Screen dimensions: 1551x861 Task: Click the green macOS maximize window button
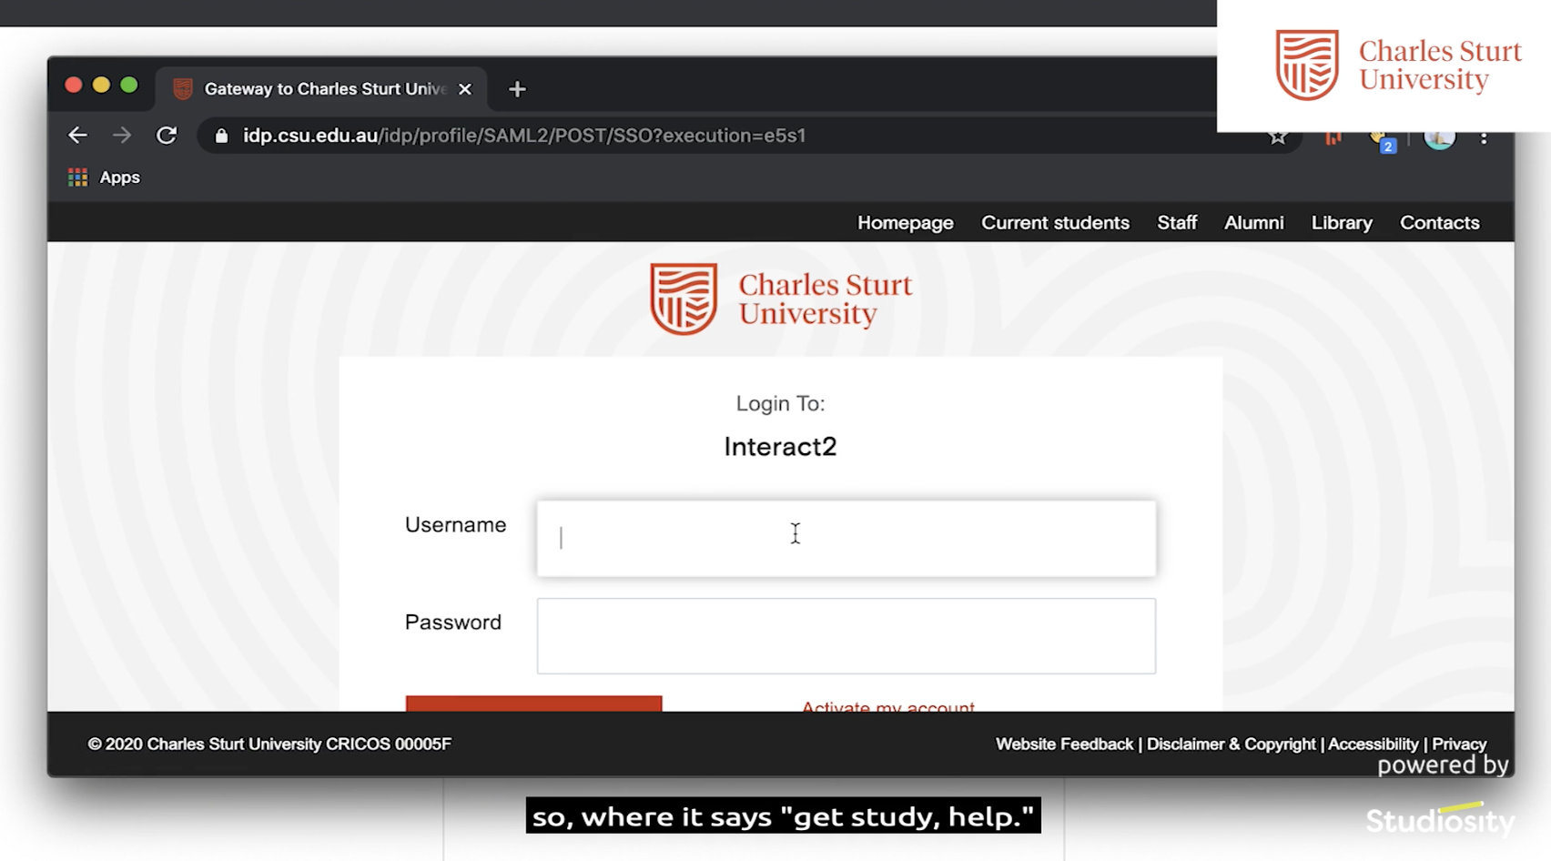pos(129,85)
